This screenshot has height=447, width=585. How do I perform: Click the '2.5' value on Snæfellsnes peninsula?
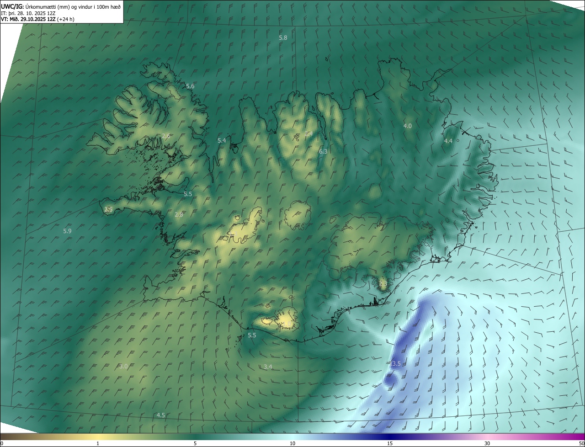[108, 209]
